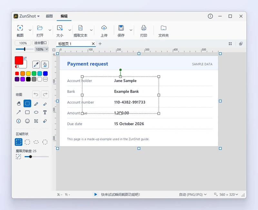Open the zoom percentage combo box
258x210 pixels.
tap(42, 49)
